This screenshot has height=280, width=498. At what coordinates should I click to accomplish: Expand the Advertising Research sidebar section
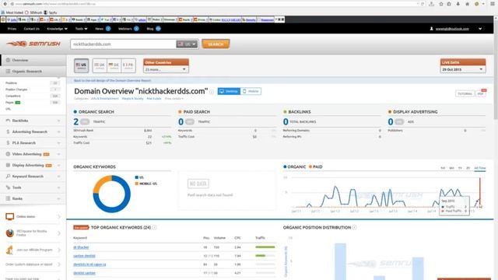59,131
